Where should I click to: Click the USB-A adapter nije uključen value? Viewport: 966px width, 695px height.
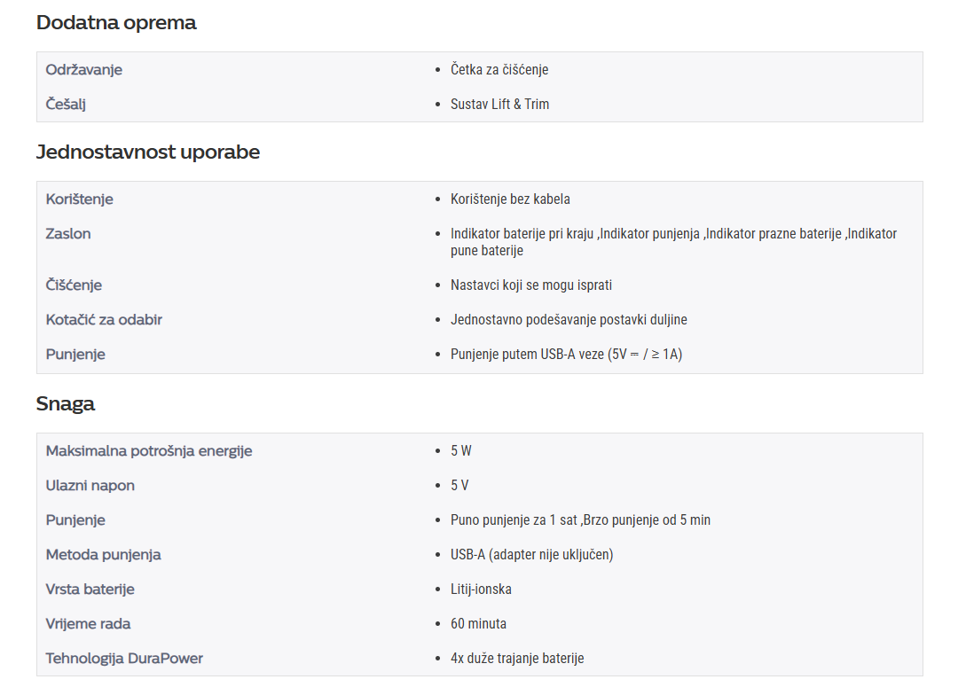(531, 554)
